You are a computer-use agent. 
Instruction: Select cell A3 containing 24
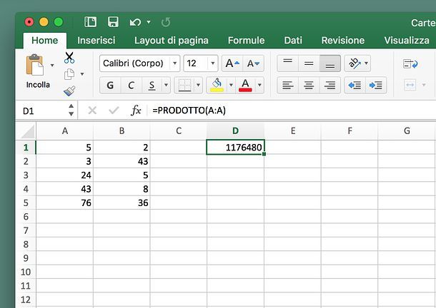(x=64, y=175)
